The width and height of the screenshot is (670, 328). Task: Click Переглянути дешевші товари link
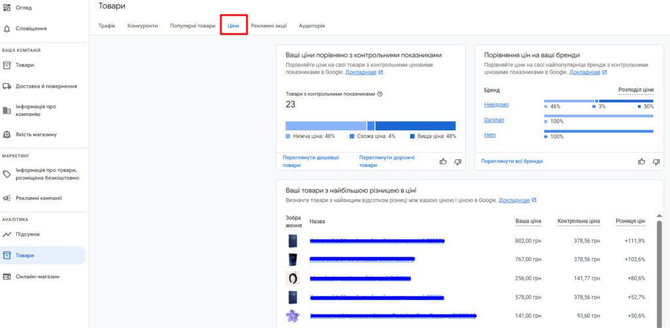311,161
